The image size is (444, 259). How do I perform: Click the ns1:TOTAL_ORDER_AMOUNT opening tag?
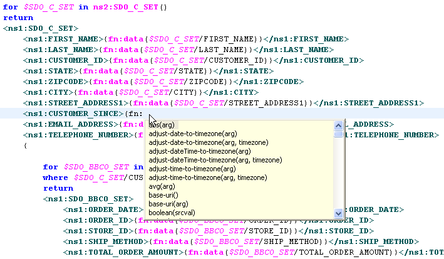pos(124,253)
